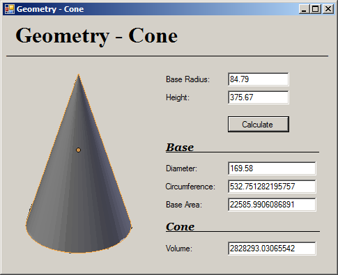Click the Base Area result field
338x275 pixels.
click(x=272, y=205)
